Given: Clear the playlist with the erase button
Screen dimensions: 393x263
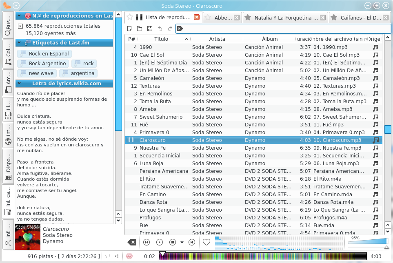Looking at the screenshot, I should (x=132, y=242).
